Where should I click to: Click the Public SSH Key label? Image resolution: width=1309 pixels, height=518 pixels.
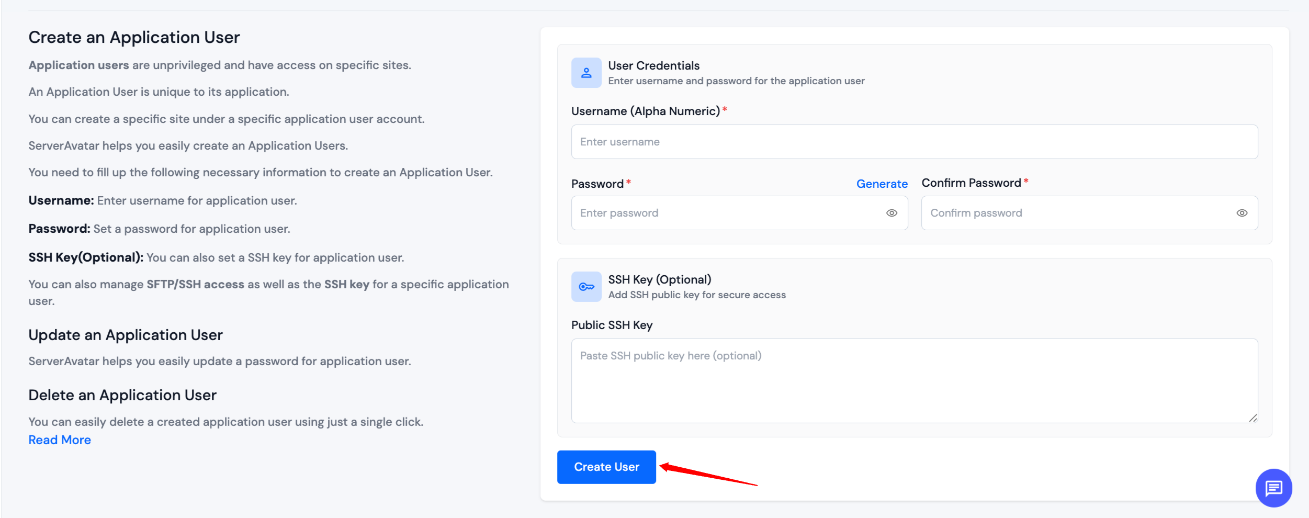point(612,325)
